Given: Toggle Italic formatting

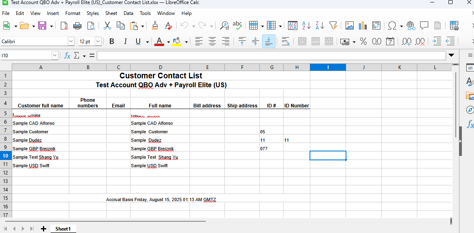Looking at the screenshot, I should coord(125,41).
